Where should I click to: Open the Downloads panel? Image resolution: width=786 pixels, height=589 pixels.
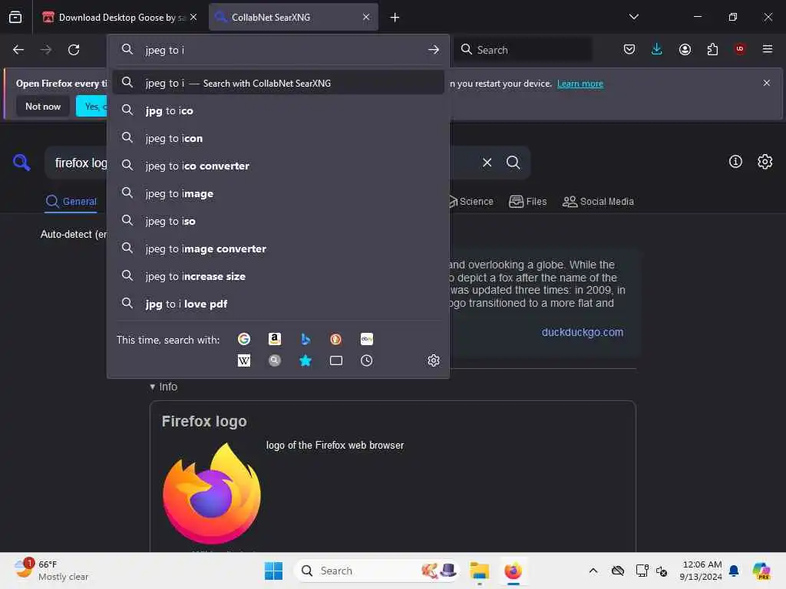point(657,49)
